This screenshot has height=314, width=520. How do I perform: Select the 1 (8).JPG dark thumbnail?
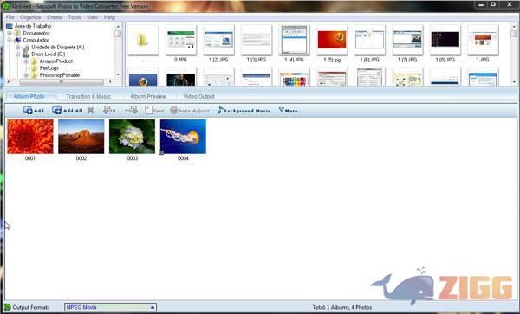click(445, 40)
